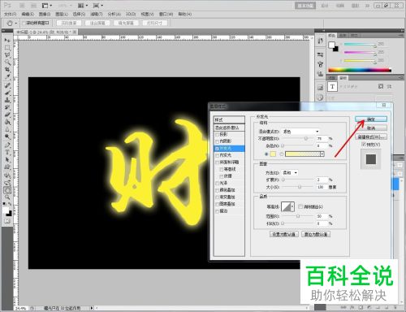Enable the 内阴影 (Inner Shadow) style checkbox
Viewport: 406px width, 312px height.
[x=217, y=141]
